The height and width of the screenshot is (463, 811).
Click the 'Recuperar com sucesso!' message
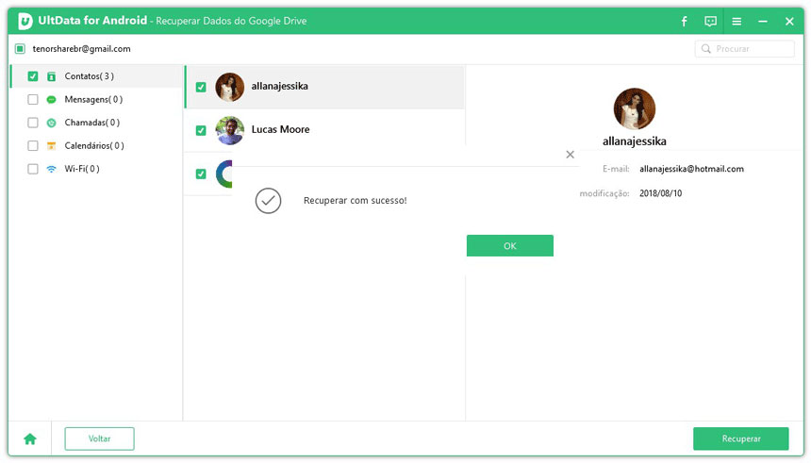pos(356,200)
